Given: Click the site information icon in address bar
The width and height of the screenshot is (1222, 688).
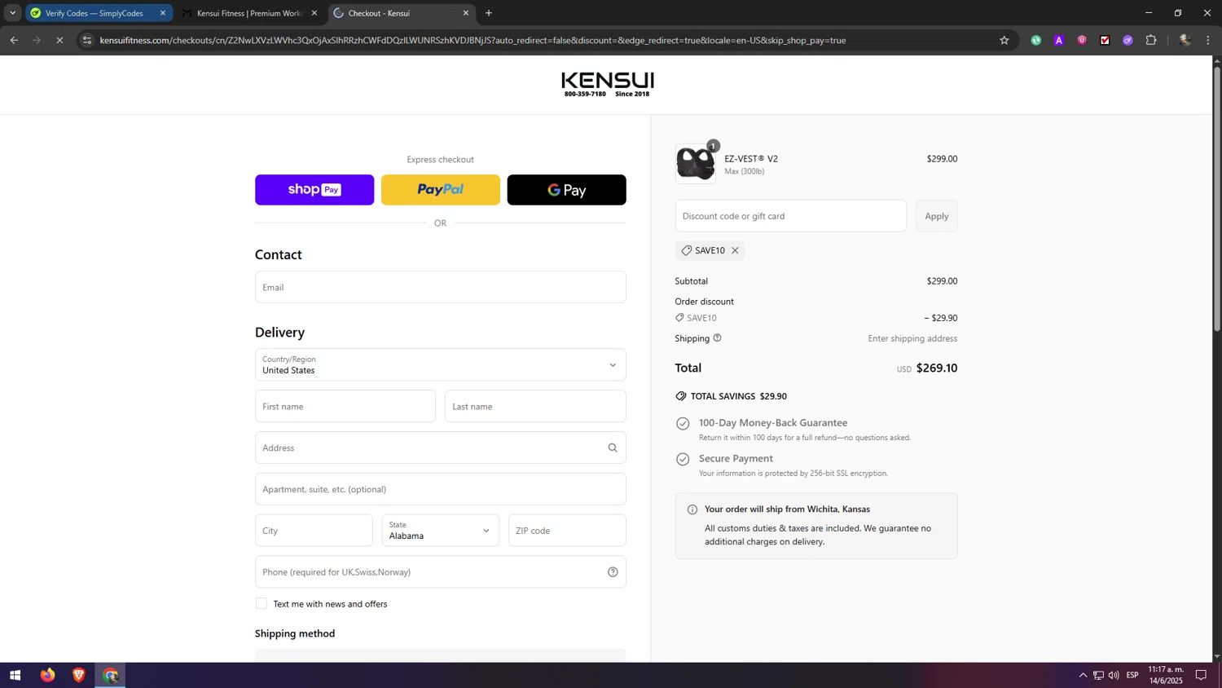Looking at the screenshot, I should coord(87,40).
